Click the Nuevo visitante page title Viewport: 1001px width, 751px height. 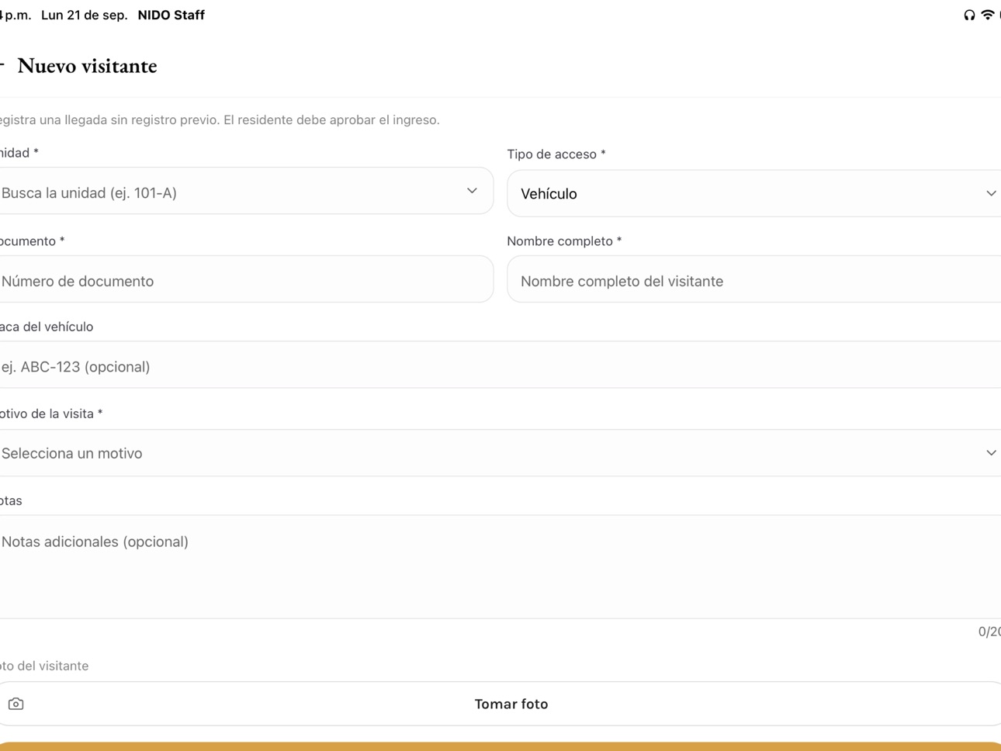(x=87, y=66)
